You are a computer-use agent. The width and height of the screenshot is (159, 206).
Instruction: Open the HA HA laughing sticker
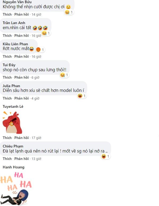[16, 189]
